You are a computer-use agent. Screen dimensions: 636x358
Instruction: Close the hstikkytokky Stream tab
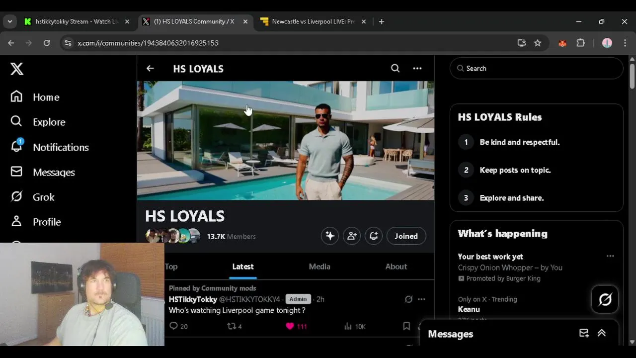coord(127,21)
